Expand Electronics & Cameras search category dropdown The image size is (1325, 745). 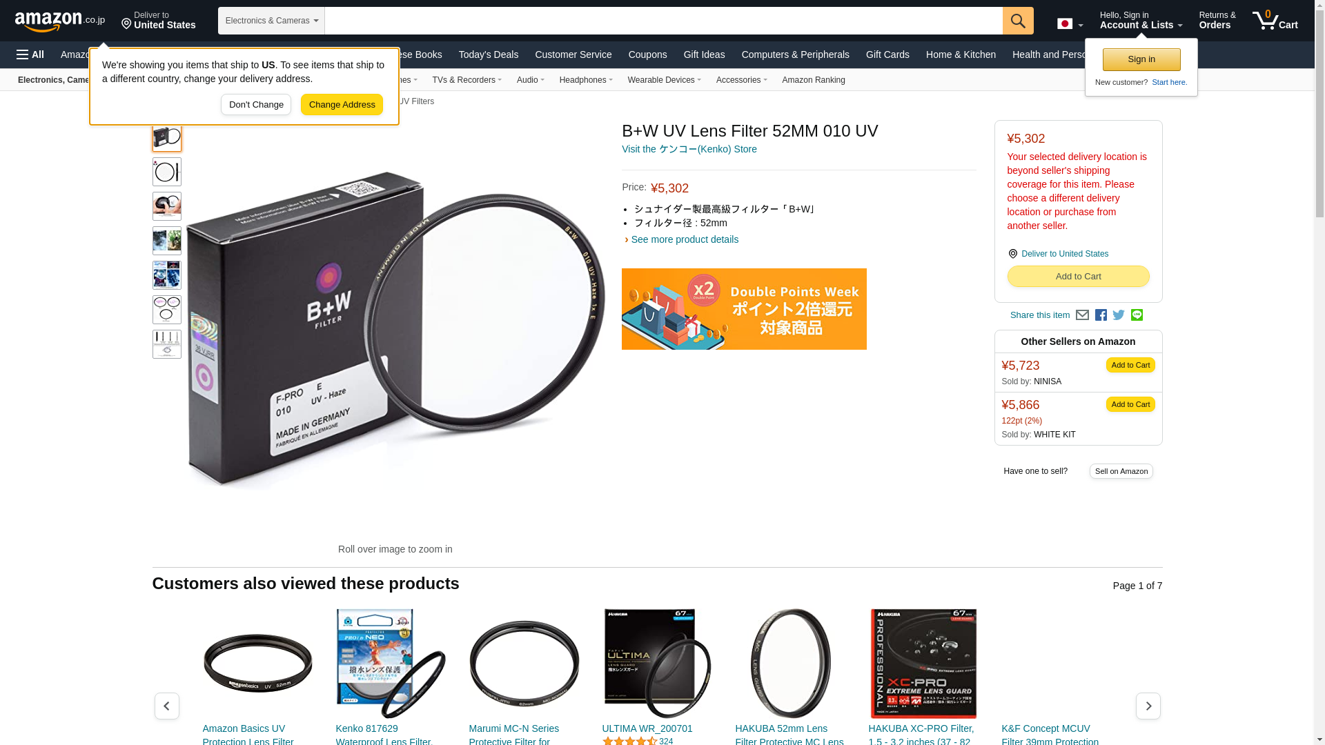click(x=271, y=21)
